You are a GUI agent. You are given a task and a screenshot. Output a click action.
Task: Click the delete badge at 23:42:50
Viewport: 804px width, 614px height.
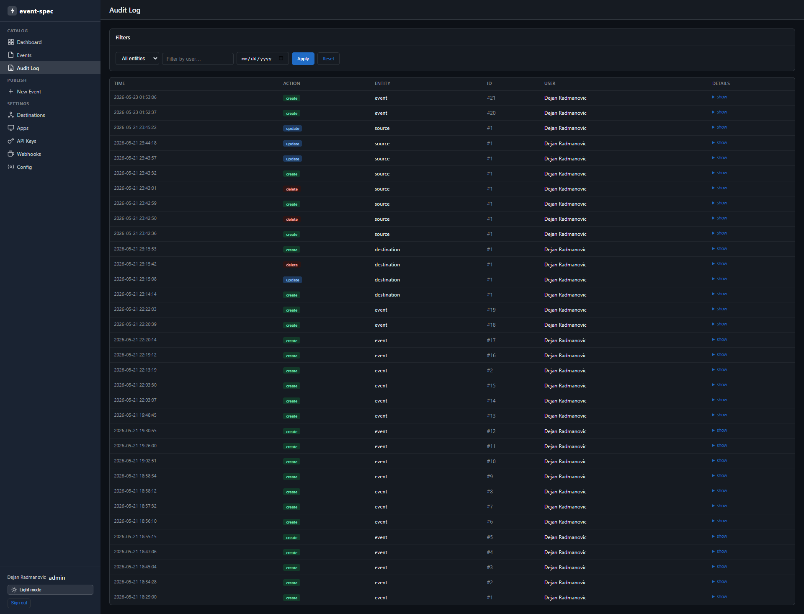(x=291, y=219)
